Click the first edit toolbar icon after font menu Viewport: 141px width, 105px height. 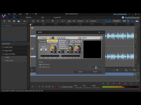point(33,21)
